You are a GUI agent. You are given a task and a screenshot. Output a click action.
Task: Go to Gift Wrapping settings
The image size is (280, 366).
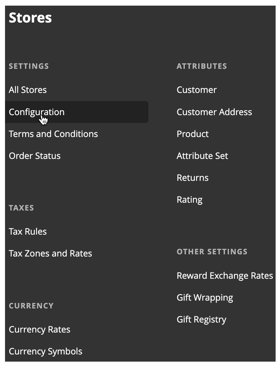[205, 297]
